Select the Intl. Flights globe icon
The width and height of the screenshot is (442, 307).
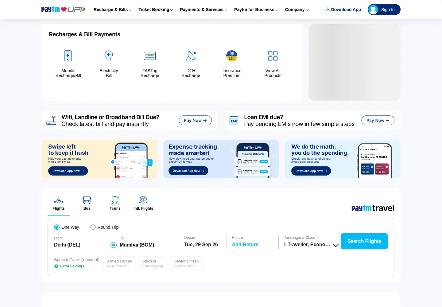pos(143,200)
